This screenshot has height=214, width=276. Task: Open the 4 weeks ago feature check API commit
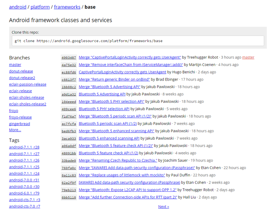[108, 153]
